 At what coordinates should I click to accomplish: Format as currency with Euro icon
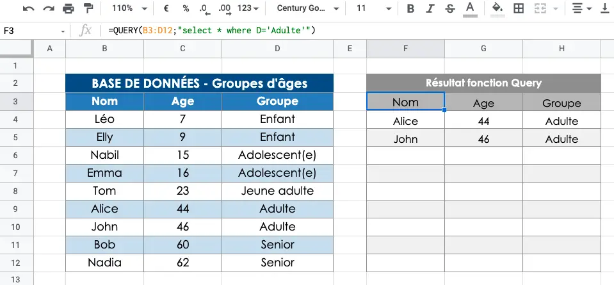tap(166, 8)
